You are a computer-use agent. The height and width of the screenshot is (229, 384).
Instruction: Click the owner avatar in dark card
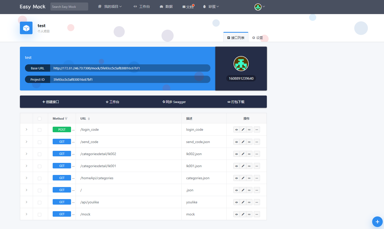241,64
